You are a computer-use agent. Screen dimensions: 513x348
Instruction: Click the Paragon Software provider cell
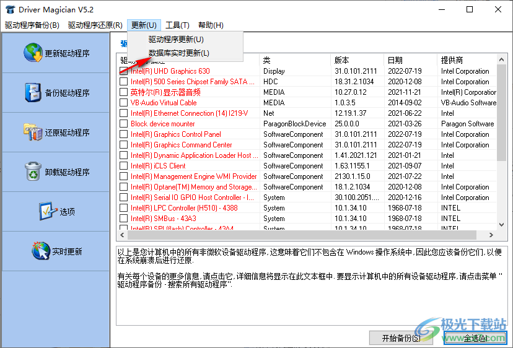(x=468, y=124)
